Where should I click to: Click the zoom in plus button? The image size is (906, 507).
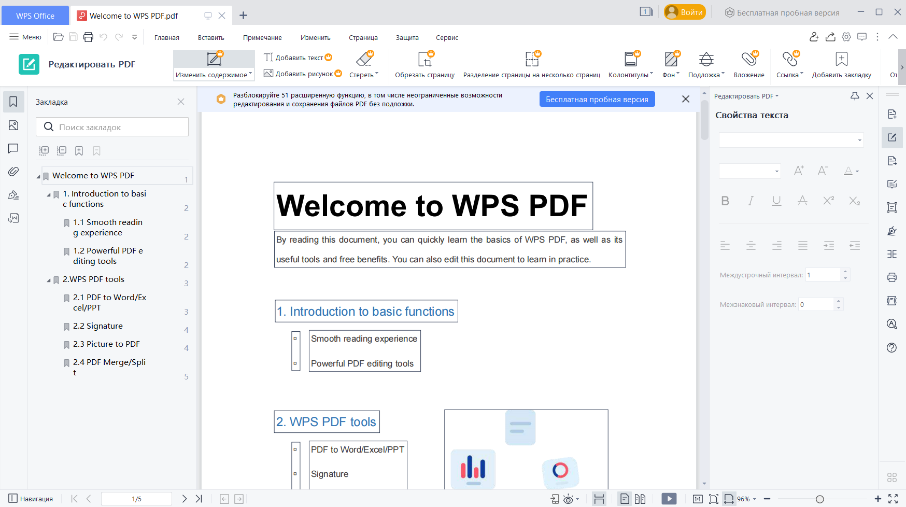(x=877, y=499)
